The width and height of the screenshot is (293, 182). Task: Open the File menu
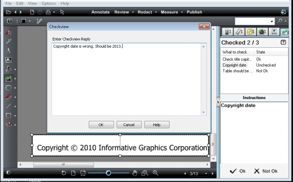[9, 3]
